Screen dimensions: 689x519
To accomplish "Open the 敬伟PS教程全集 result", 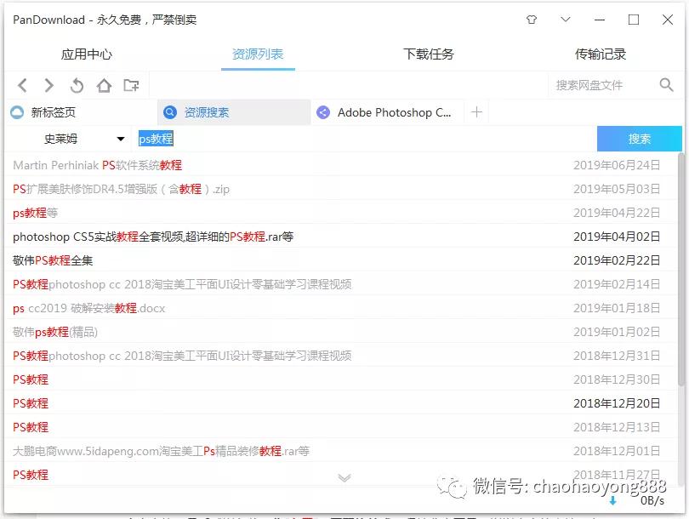I will point(53,260).
